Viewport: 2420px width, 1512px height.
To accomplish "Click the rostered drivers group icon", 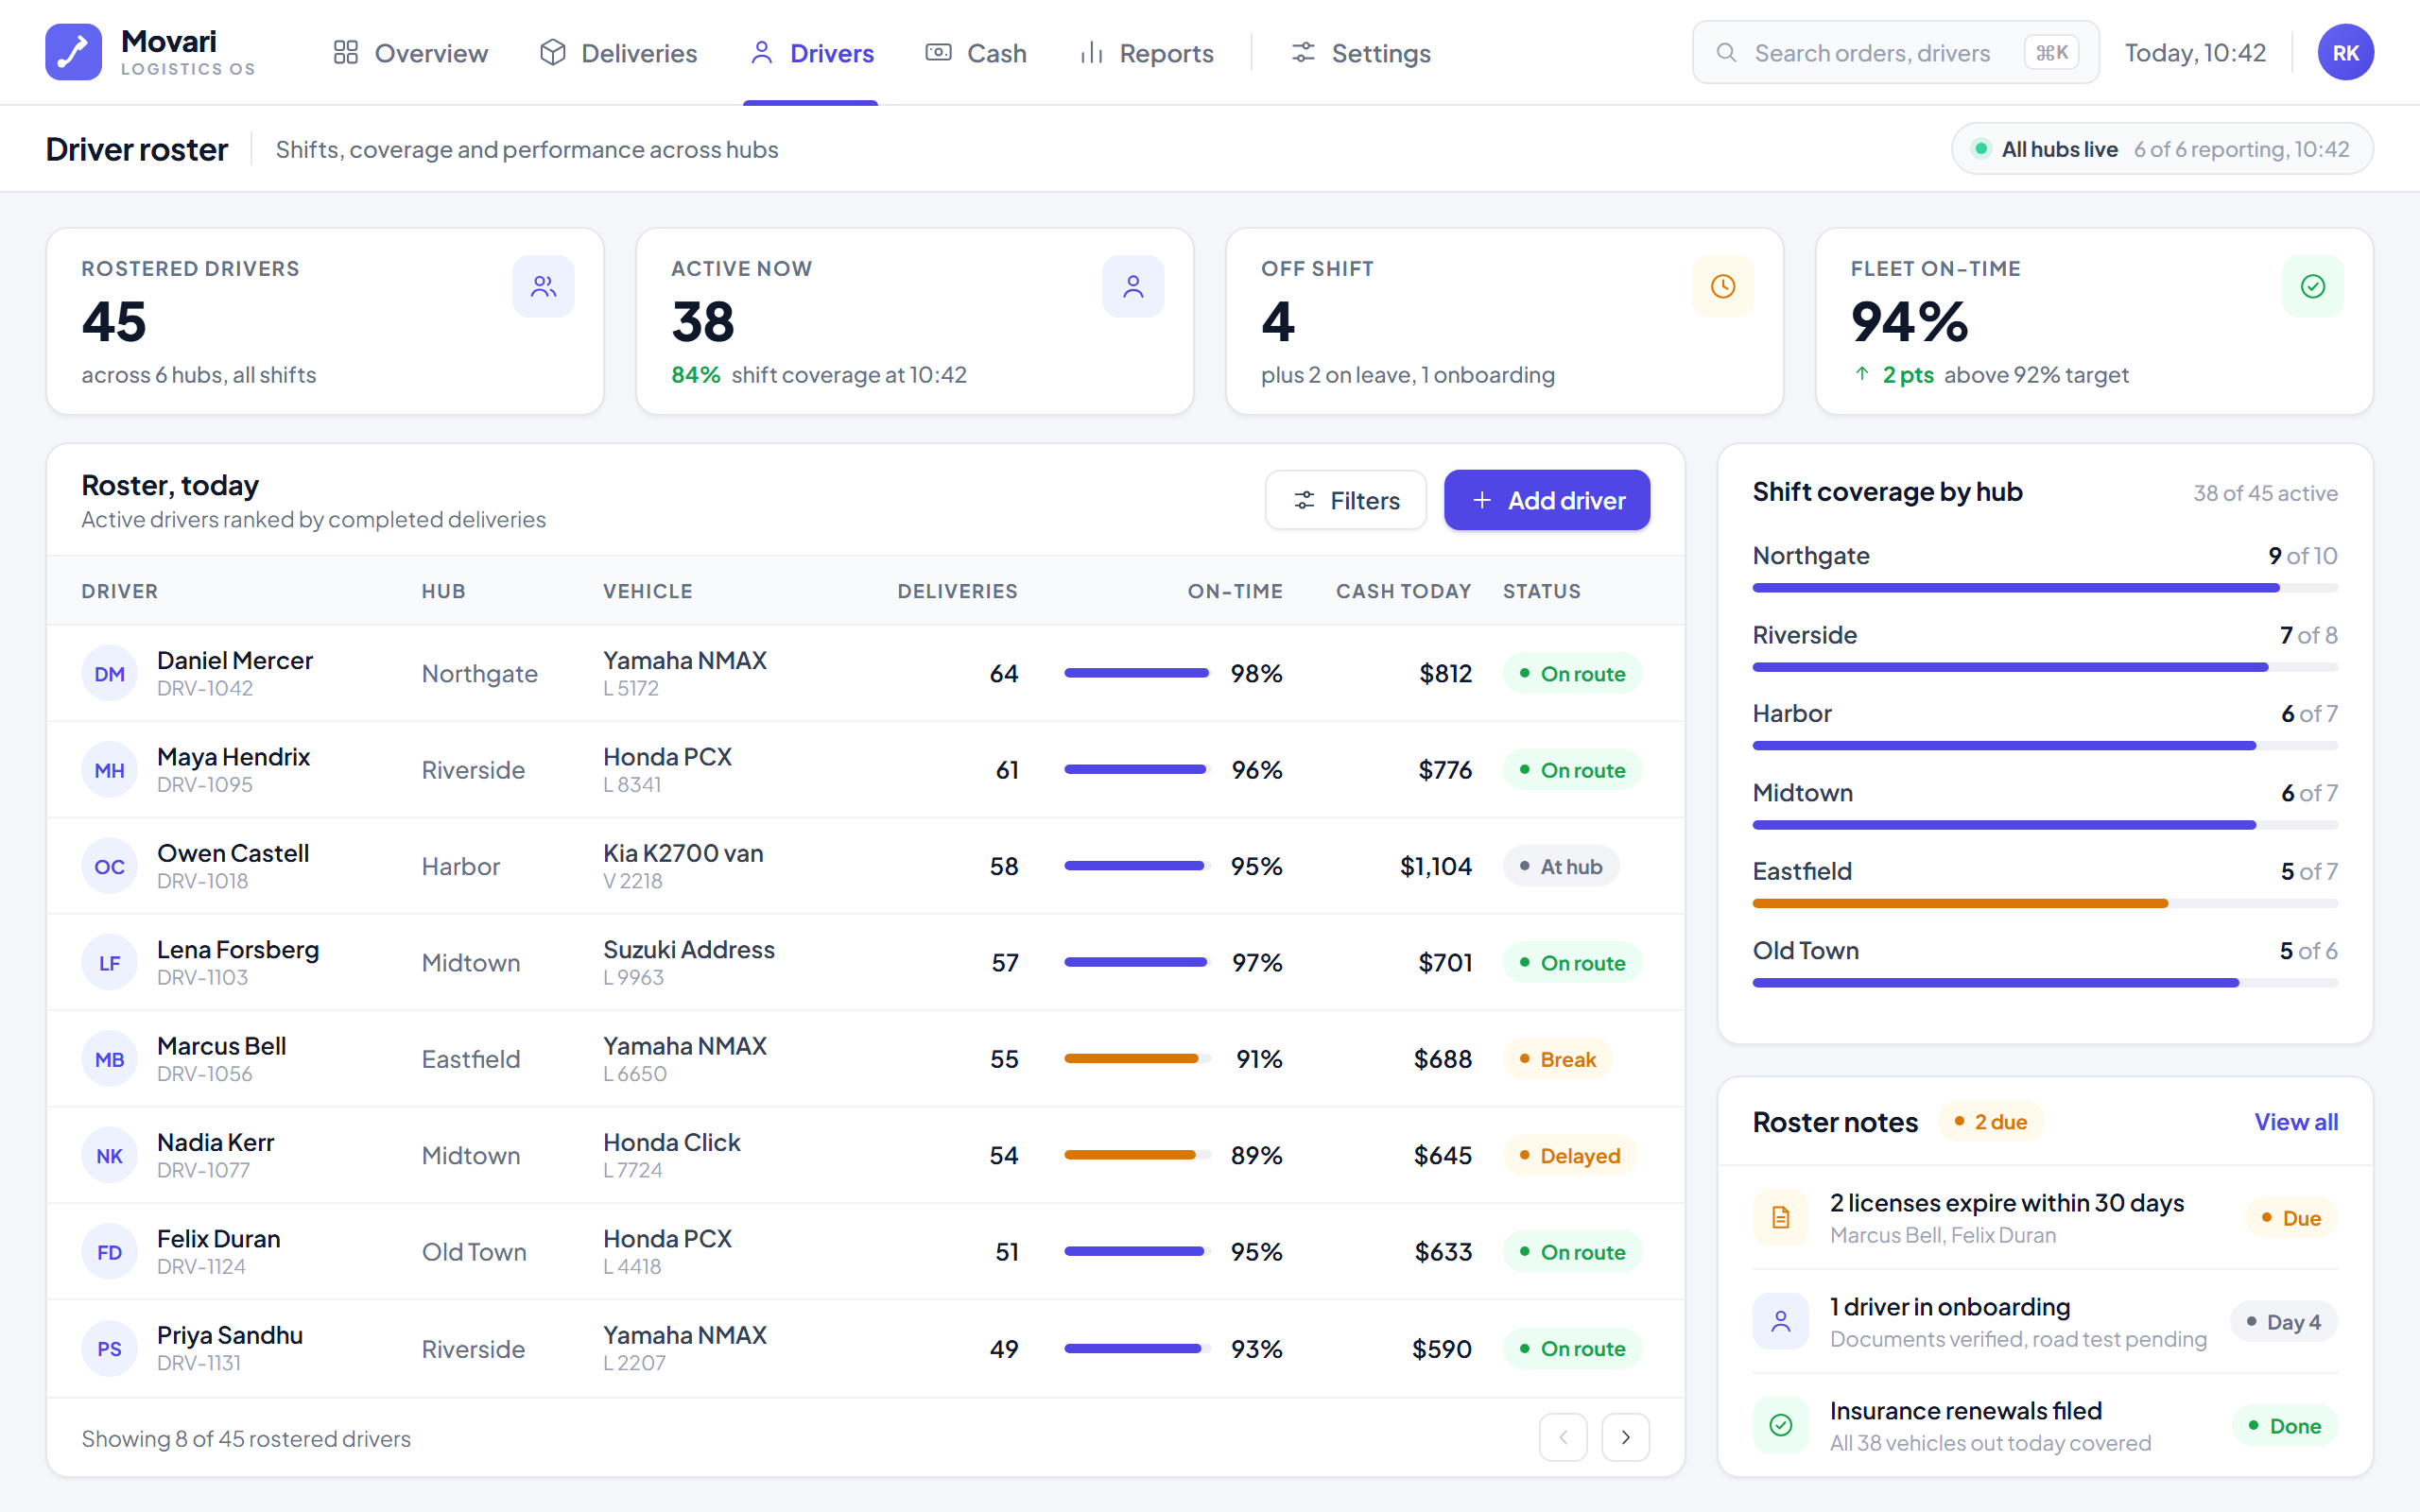I will pyautogui.click(x=543, y=287).
